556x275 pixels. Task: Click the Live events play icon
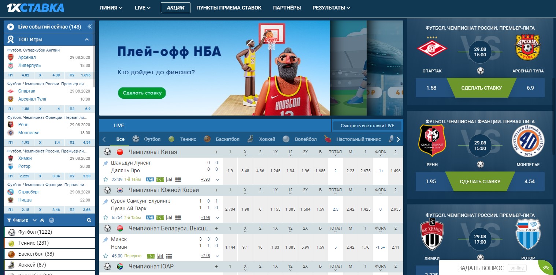pyautogui.click(x=11, y=27)
